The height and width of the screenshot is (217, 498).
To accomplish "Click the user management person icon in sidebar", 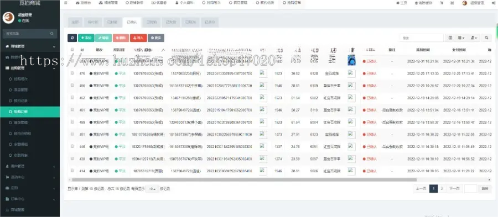I will coord(7,166).
